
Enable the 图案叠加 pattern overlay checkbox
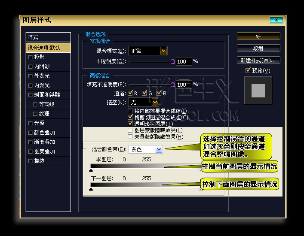(x=30, y=151)
